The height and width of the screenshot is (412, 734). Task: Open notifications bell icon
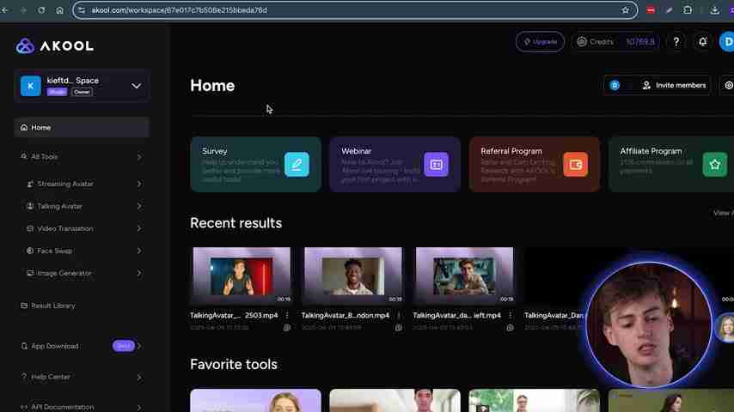(703, 41)
